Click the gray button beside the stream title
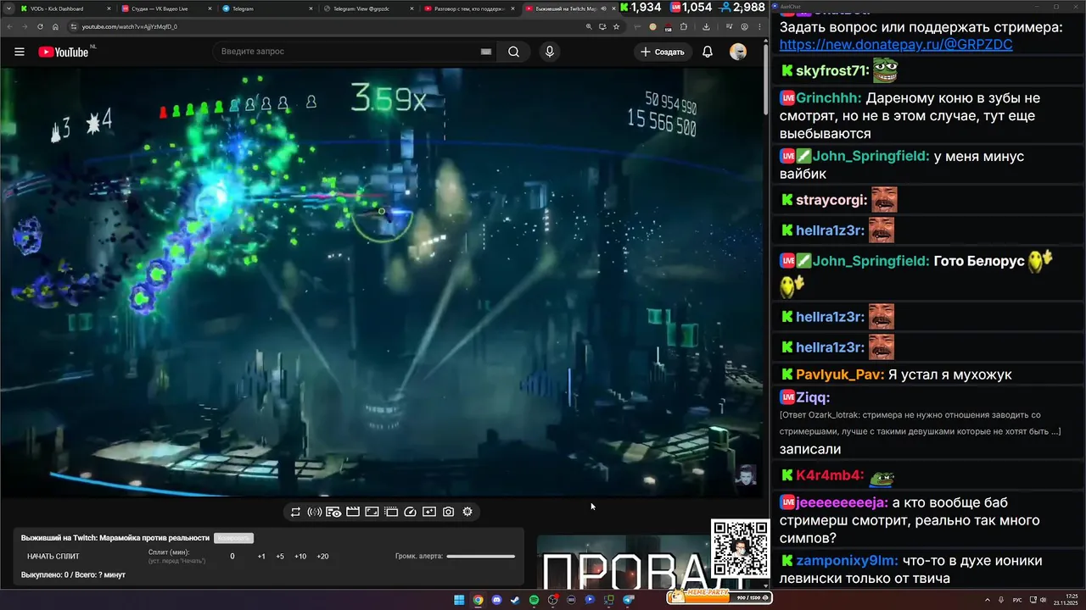This screenshot has height=610, width=1086. 233,538
